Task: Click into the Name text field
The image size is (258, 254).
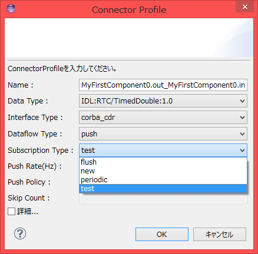Action: [x=163, y=85]
